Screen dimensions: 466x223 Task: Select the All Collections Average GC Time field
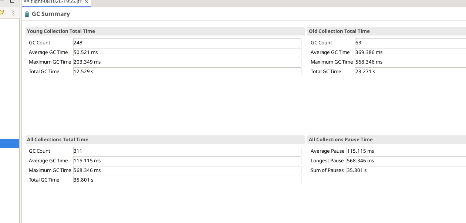pos(187,161)
